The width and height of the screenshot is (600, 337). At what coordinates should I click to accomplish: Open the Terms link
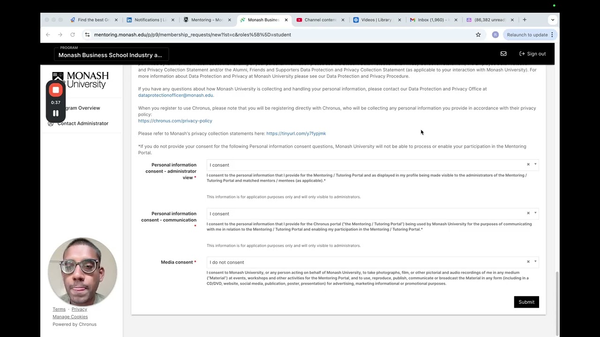59,309
